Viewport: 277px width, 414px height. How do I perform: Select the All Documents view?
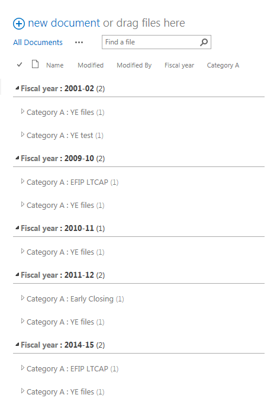pos(38,42)
